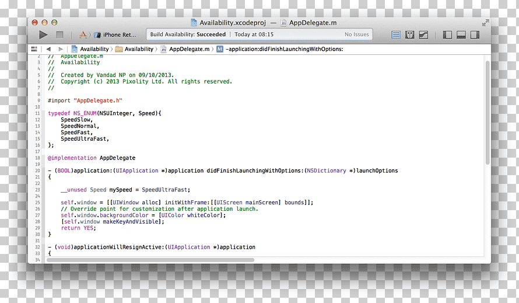Click the "AppDelegate.h" import string
Image resolution: width=519 pixels, height=303 pixels.
click(98, 100)
